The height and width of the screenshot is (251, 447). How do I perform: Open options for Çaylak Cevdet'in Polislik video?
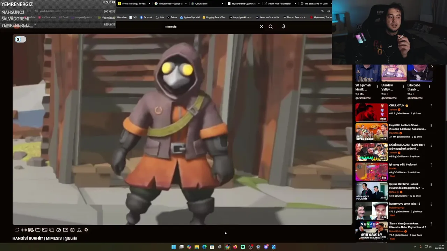(431, 185)
